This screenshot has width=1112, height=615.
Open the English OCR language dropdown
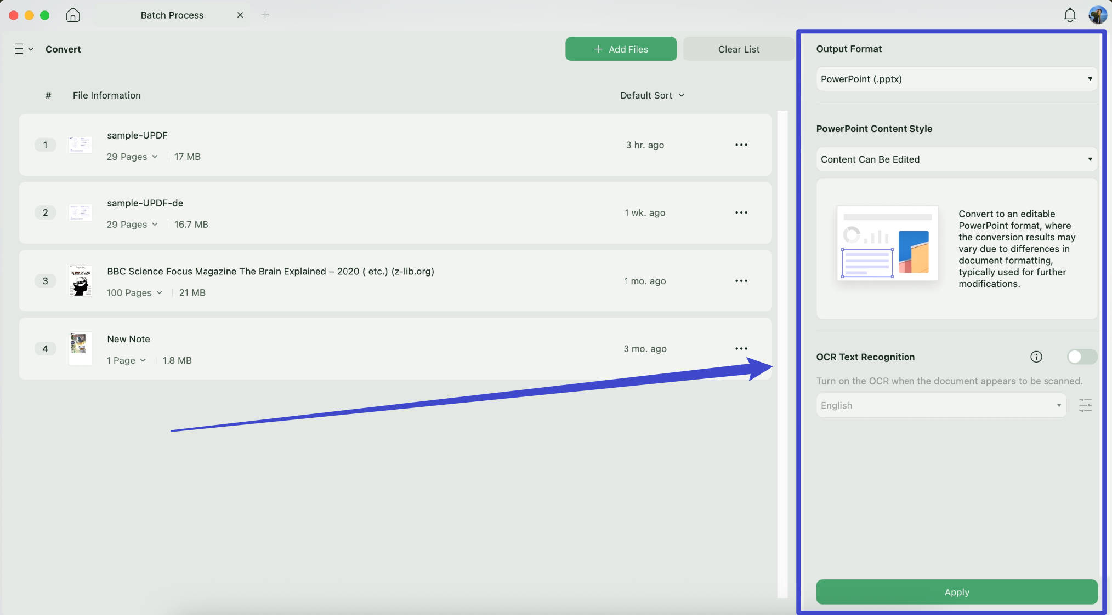point(941,405)
